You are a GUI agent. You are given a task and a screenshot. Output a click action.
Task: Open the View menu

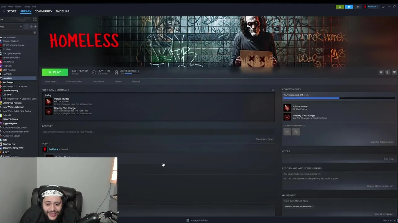(11, 7)
